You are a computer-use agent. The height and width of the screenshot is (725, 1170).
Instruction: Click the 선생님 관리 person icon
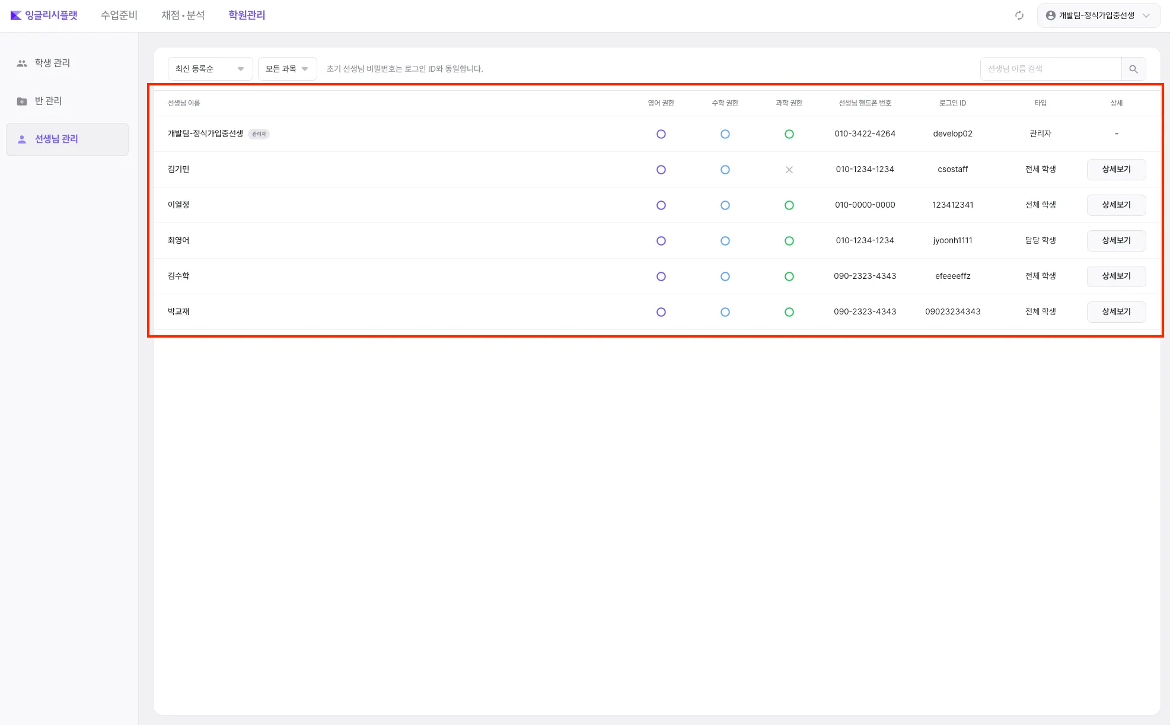coord(22,139)
